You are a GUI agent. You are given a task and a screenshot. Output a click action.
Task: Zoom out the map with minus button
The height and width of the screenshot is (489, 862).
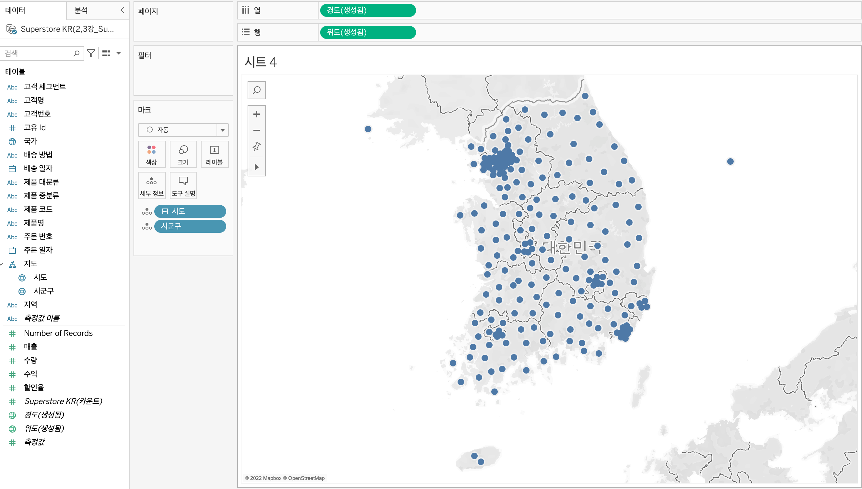click(256, 130)
